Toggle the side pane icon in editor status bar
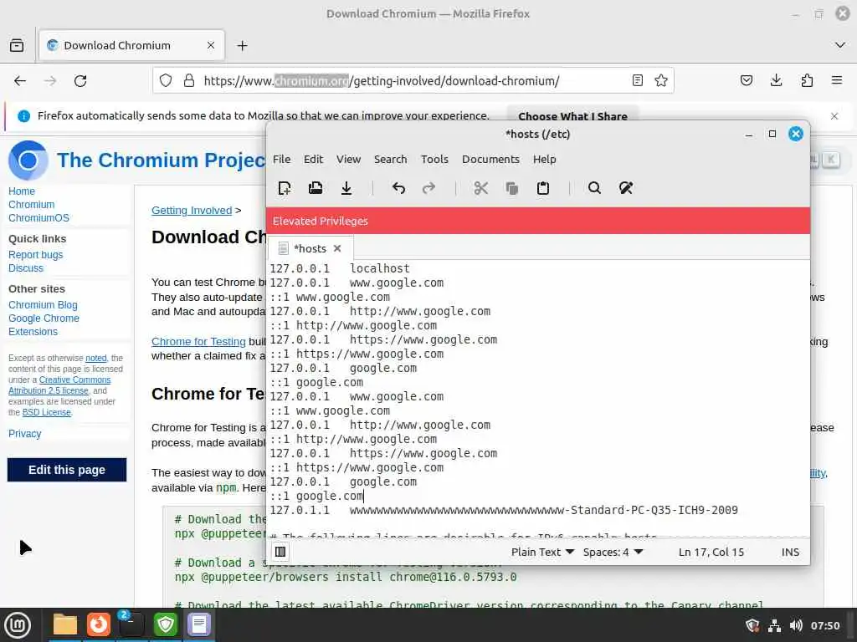857x642 pixels. tap(280, 552)
